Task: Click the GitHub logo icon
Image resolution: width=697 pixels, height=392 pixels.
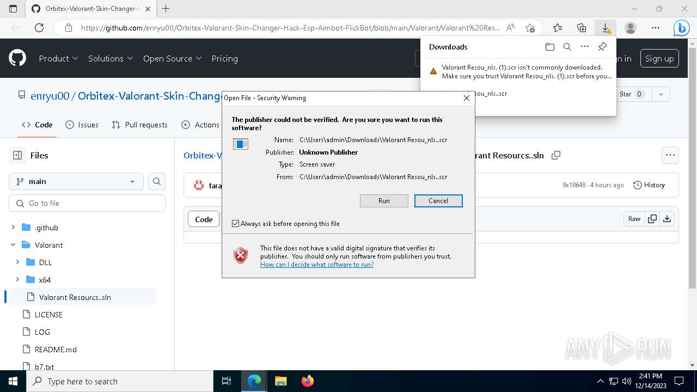Action: [17, 58]
